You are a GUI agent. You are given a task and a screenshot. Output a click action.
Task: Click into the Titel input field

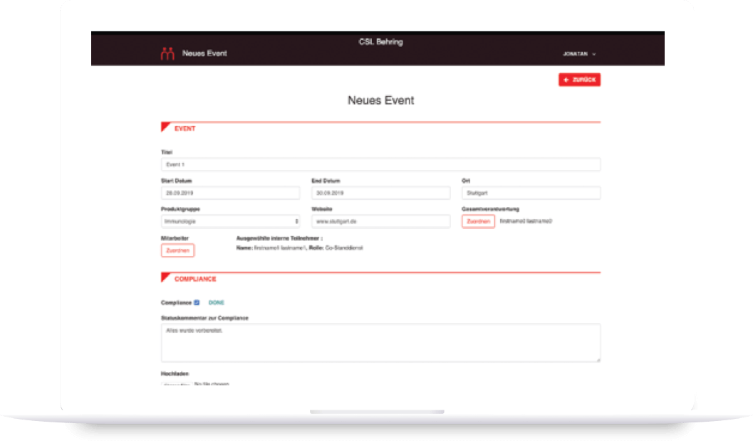pyautogui.click(x=380, y=164)
